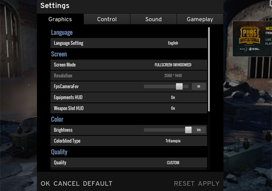Click the FpsCameraFov value field 98
This screenshot has height=191, width=272.
pyautogui.click(x=198, y=86)
